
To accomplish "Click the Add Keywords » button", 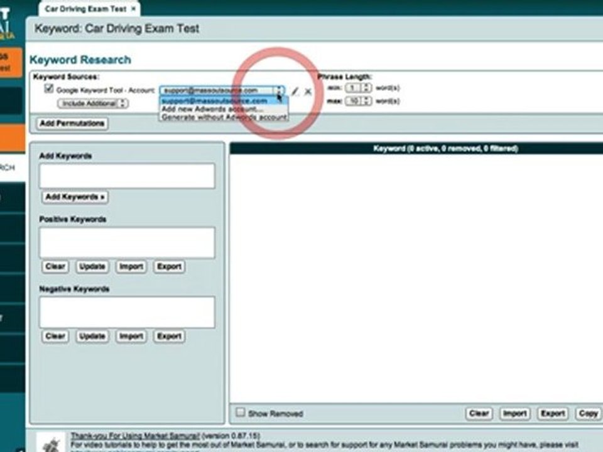I will pyautogui.click(x=75, y=197).
